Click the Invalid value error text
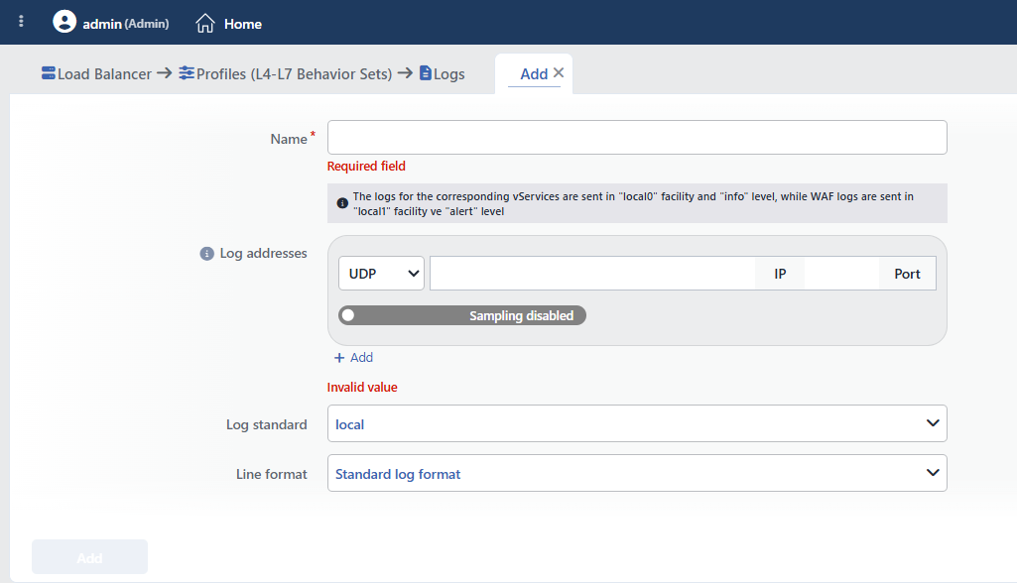The image size is (1017, 583). [362, 387]
